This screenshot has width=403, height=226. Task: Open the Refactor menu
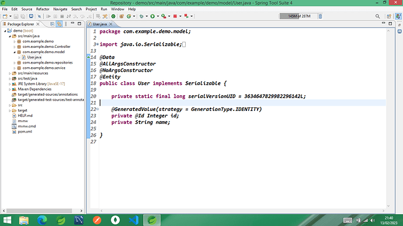pyautogui.click(x=43, y=9)
